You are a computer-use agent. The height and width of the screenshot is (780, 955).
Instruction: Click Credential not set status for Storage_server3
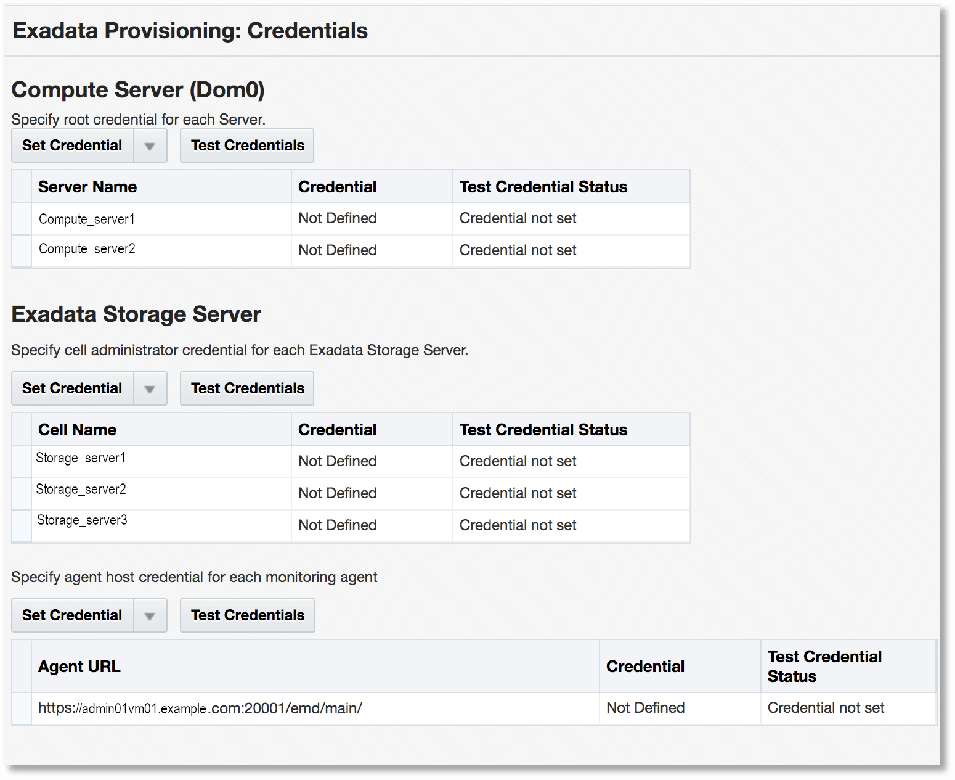click(x=518, y=525)
